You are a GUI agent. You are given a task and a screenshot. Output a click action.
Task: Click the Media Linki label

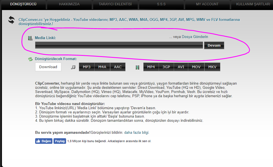(45, 38)
